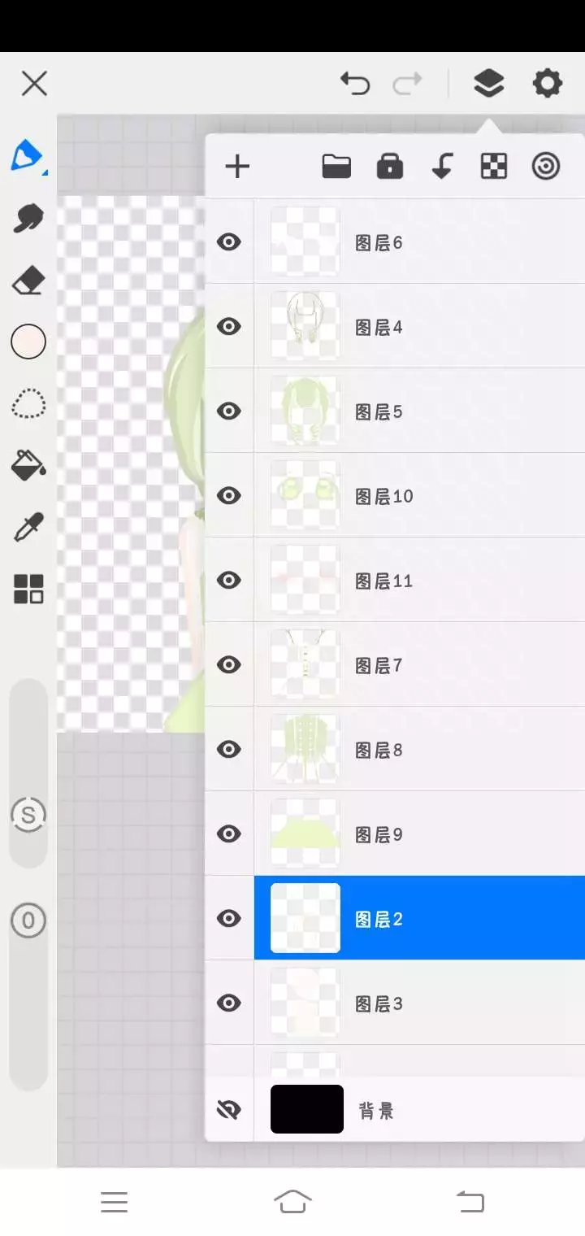Open the current color swatch circle
The height and width of the screenshot is (1236, 585).
click(x=28, y=342)
